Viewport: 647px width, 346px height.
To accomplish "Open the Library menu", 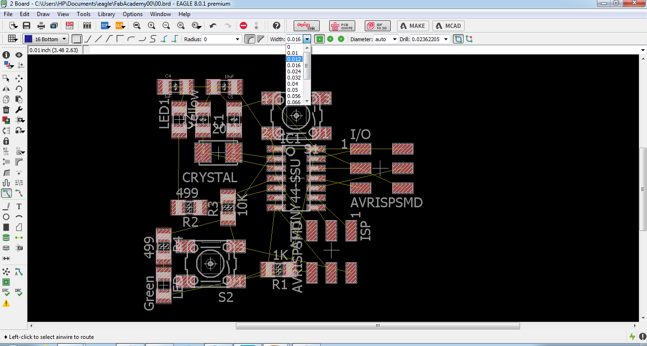I will [x=107, y=14].
